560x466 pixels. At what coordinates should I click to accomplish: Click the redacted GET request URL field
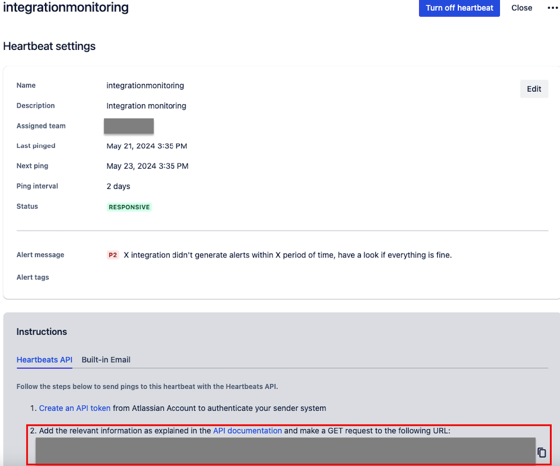[x=285, y=451]
